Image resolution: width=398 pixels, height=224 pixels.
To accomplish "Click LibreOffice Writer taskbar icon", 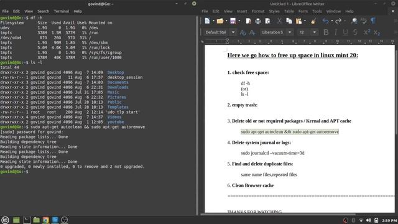I will [55, 220].
